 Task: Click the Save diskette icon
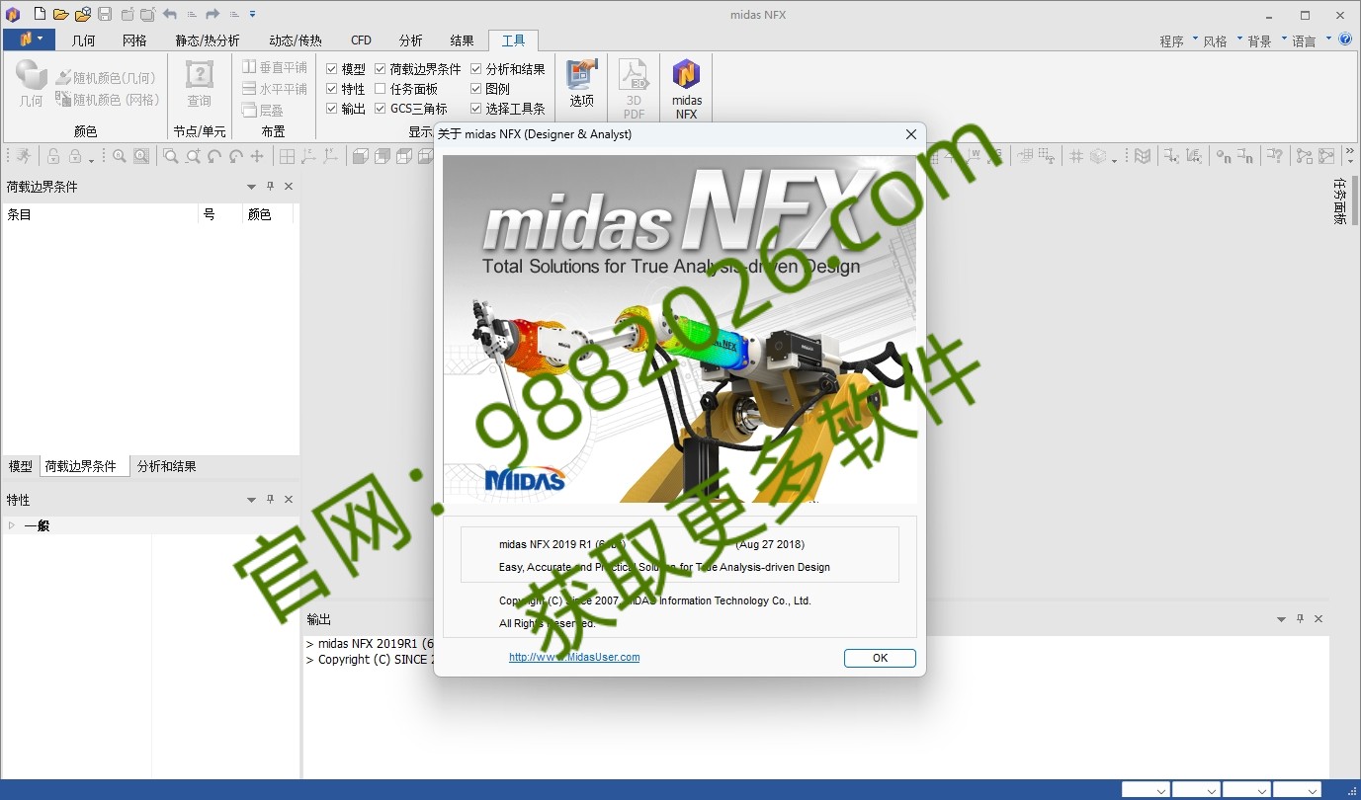(104, 14)
